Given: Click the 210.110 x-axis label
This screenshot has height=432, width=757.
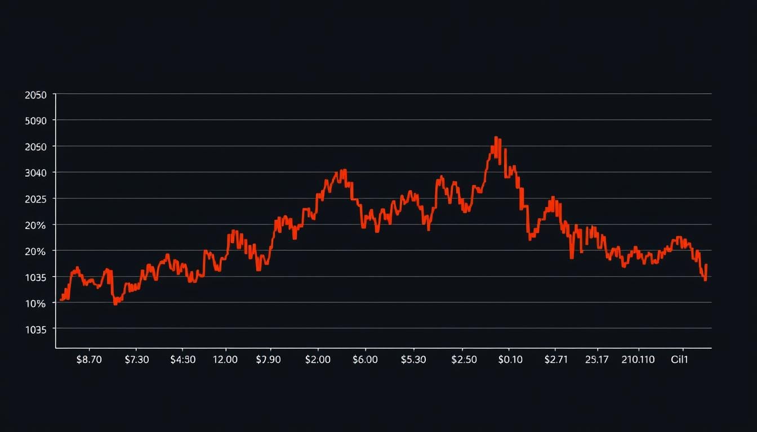Looking at the screenshot, I should tap(638, 359).
